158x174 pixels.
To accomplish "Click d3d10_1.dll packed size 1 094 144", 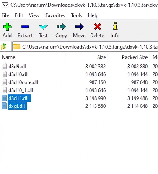I will [137, 90].
